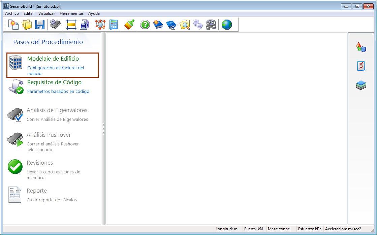
Task: Open help via green question mark icon
Action: click(145, 25)
